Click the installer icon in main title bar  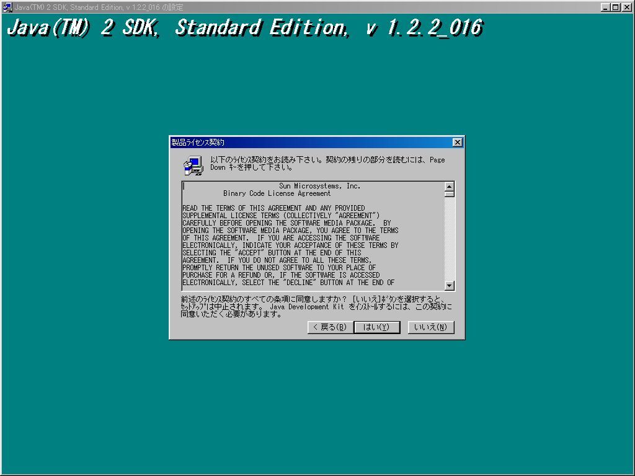tap(7, 7)
